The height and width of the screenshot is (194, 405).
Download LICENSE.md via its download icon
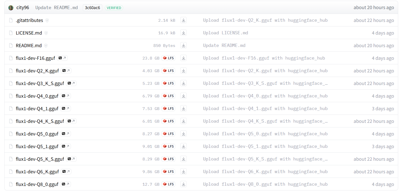[184, 33]
